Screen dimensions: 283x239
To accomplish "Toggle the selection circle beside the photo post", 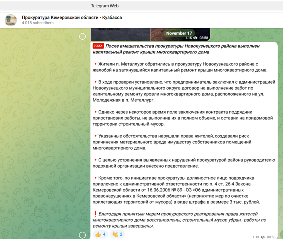I will pyautogui.click(x=82, y=36).
